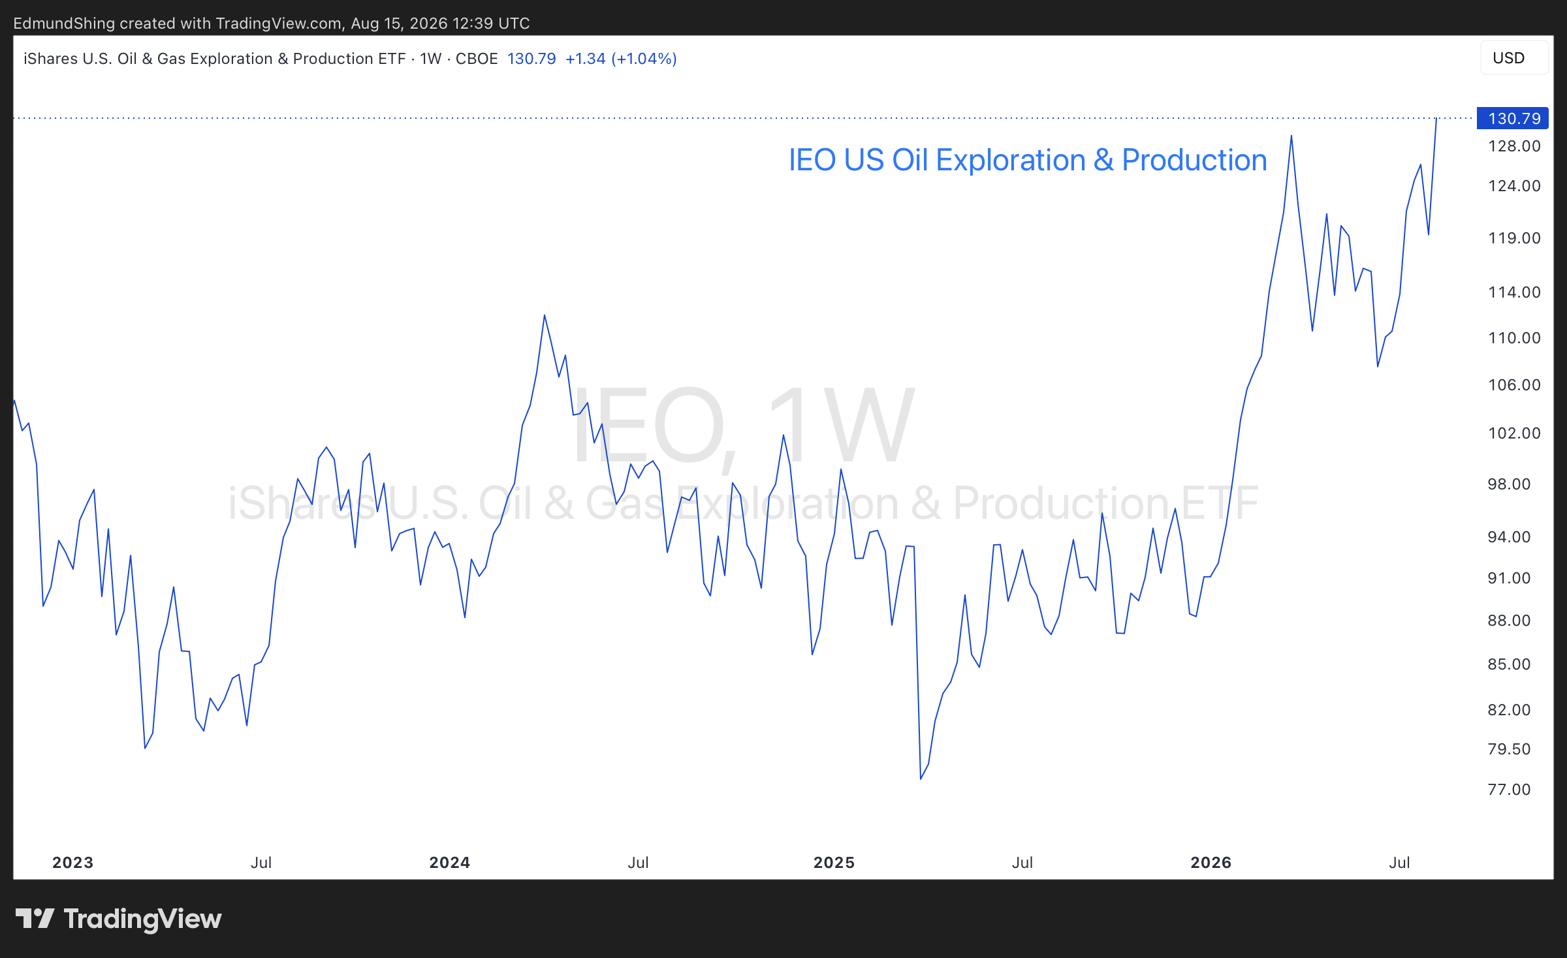
Task: Click the 2025 time axis label
Action: click(834, 863)
